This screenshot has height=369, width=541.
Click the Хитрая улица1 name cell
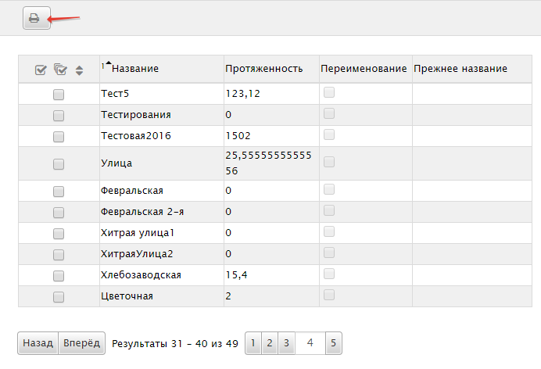click(162, 233)
